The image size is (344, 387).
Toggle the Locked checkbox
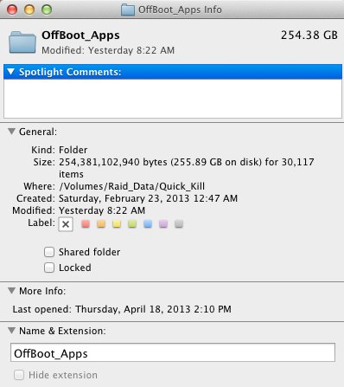point(49,268)
